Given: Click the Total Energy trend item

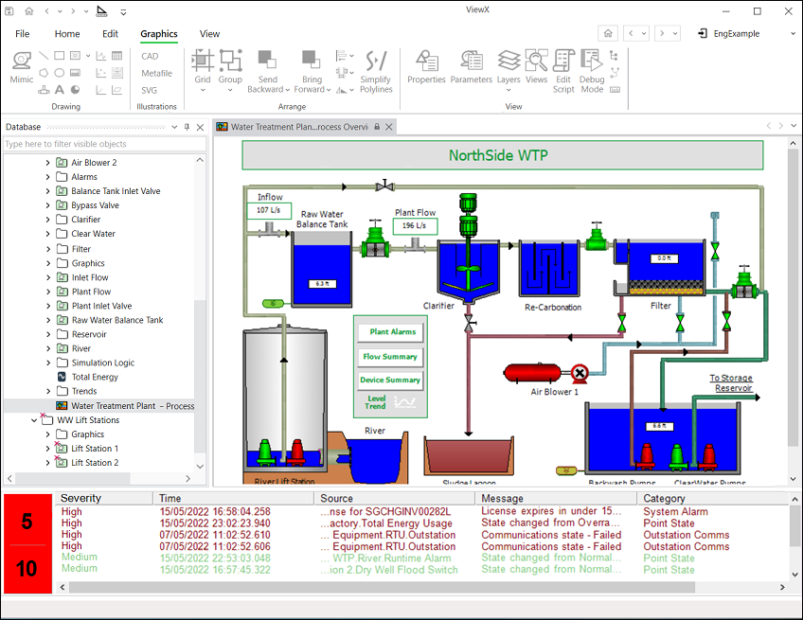Looking at the screenshot, I should [95, 377].
